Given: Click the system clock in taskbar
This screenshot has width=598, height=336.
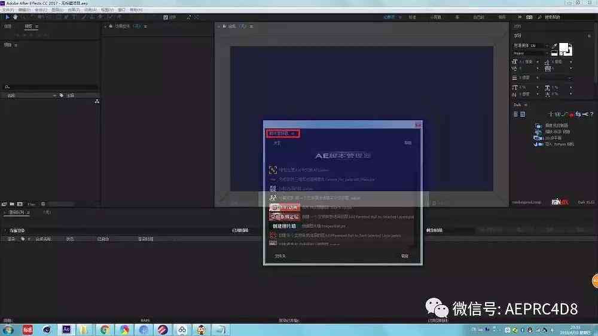Looking at the screenshot, I should click(x=575, y=330).
